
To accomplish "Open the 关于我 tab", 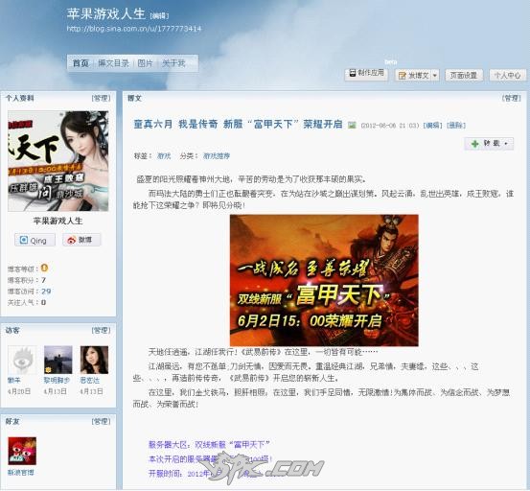I will 173,63.
